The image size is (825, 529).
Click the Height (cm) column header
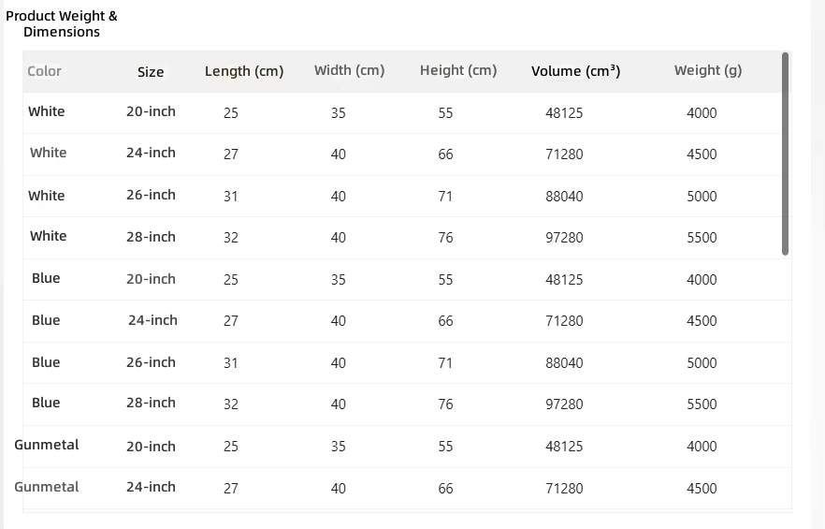[458, 70]
